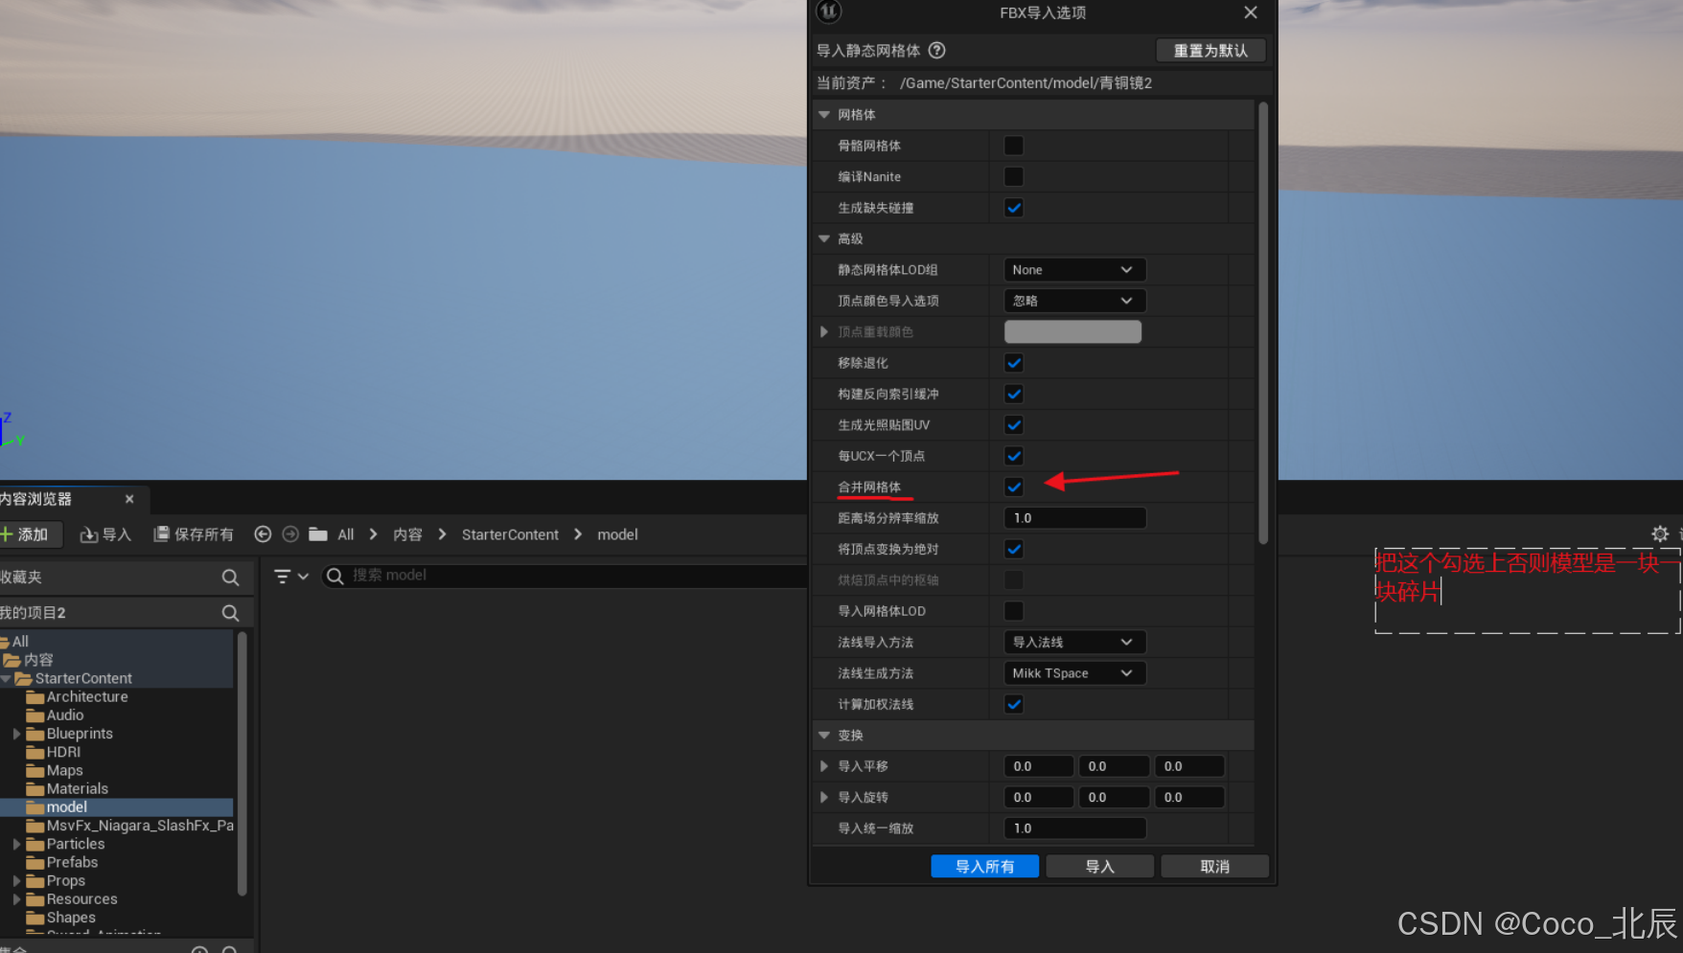Click the search icon in 我的项目2 row
This screenshot has width=1683, height=953.
pyautogui.click(x=230, y=613)
